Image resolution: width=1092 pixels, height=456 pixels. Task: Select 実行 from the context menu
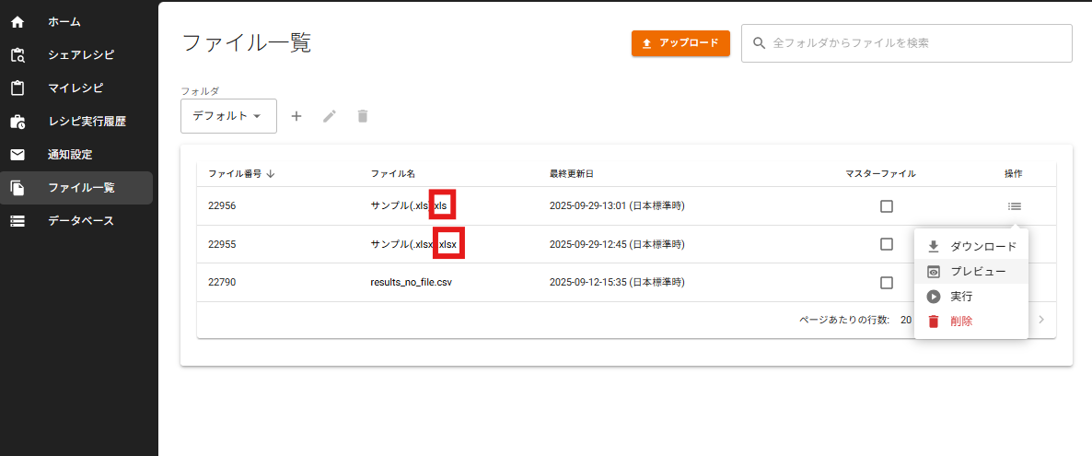[x=971, y=297]
